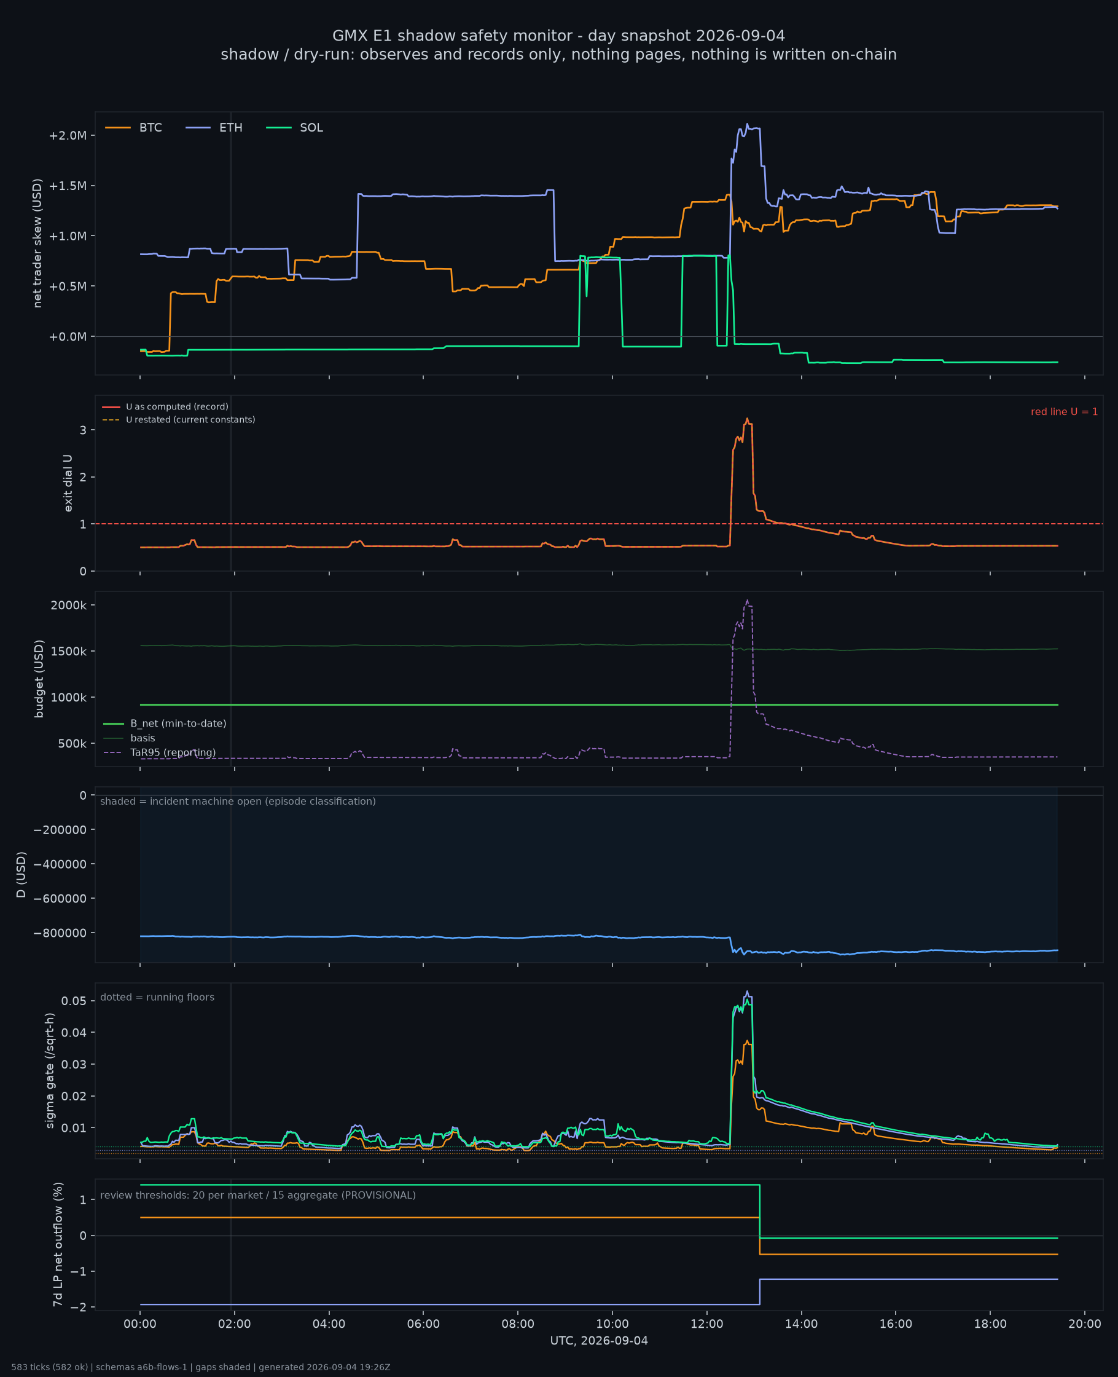1118x1377 pixels.
Task: Click the '12:00' time axis label
Action: click(x=707, y=1324)
